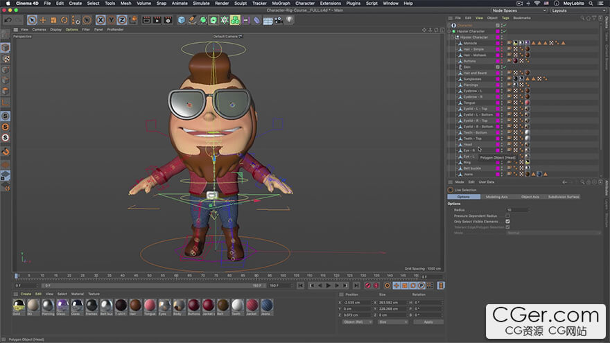Image resolution: width=610 pixels, height=343 pixels.
Task: Click the coordinate system icon
Action: point(132,20)
